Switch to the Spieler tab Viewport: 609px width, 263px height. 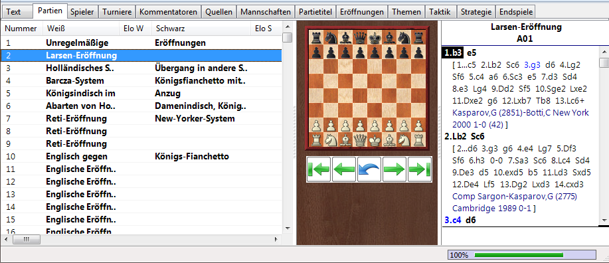coord(82,12)
